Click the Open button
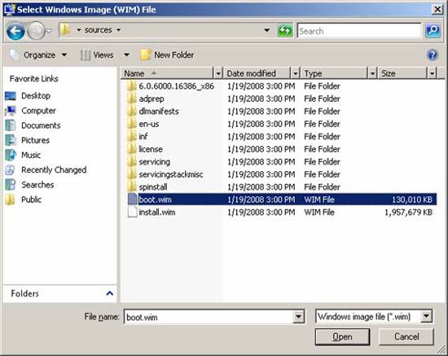This screenshot has width=448, height=356. tap(342, 337)
